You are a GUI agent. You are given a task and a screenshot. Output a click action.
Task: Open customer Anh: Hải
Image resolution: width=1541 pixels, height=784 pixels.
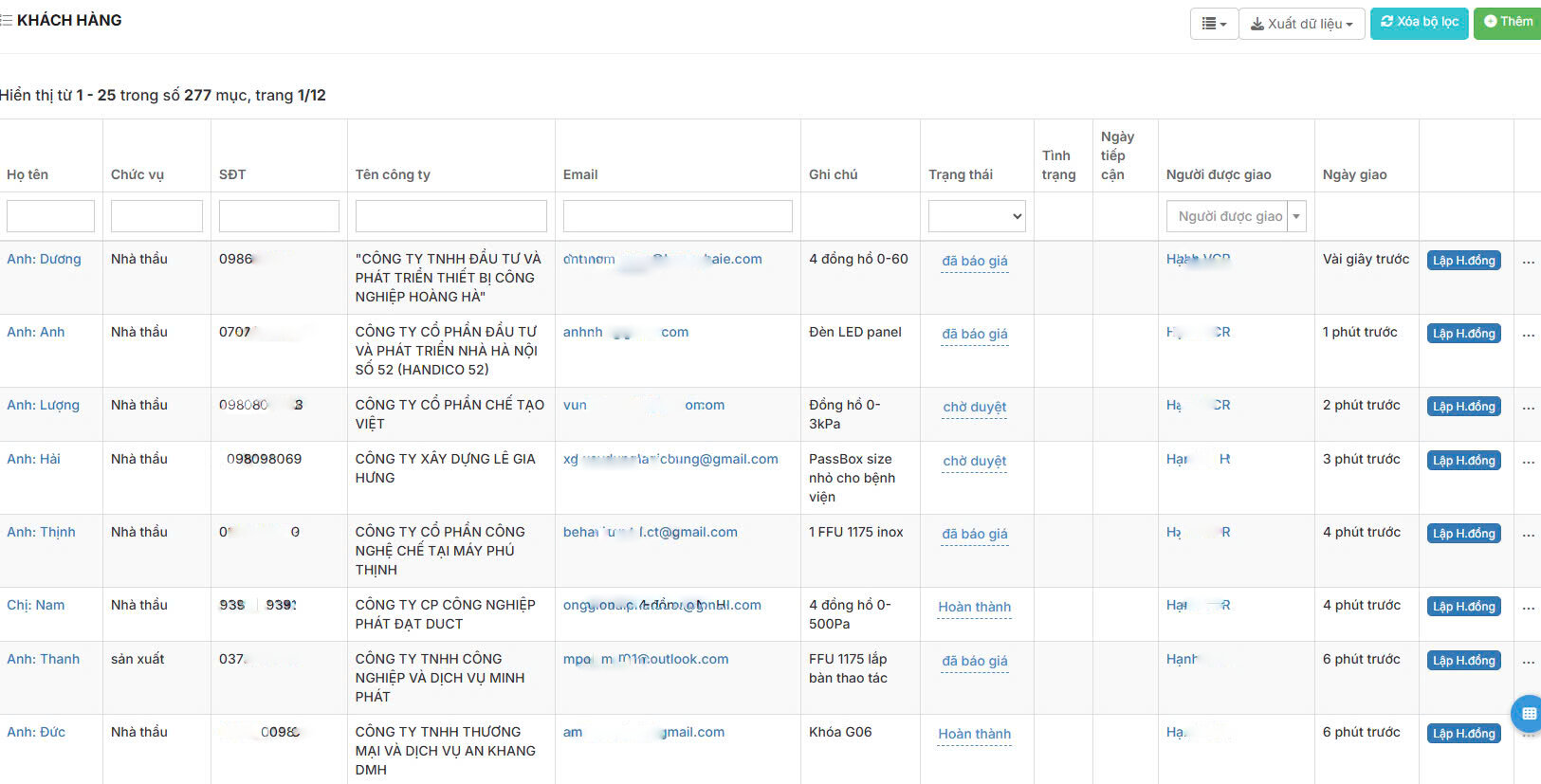(33, 459)
